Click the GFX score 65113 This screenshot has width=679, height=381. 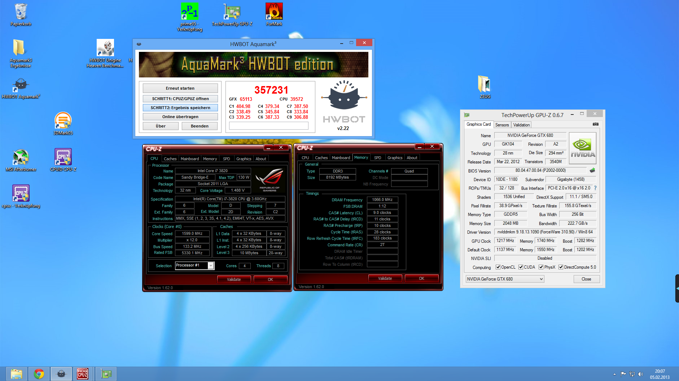[x=246, y=99]
